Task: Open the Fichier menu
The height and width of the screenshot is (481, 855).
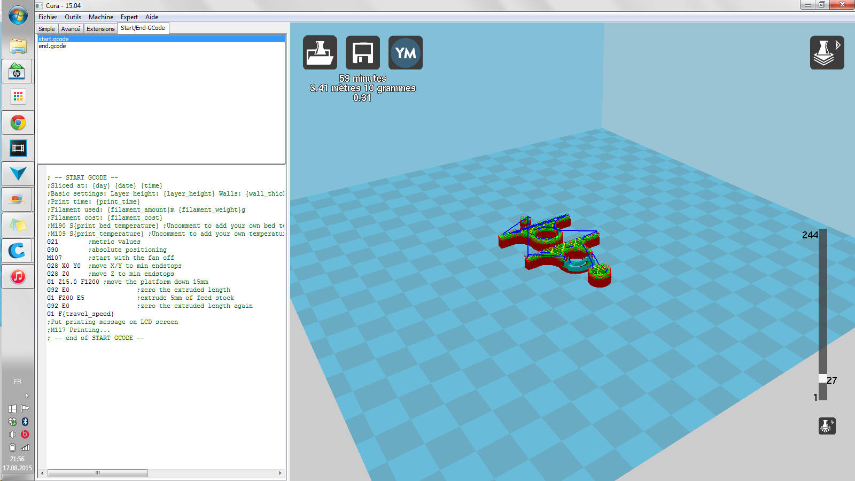Action: [48, 17]
